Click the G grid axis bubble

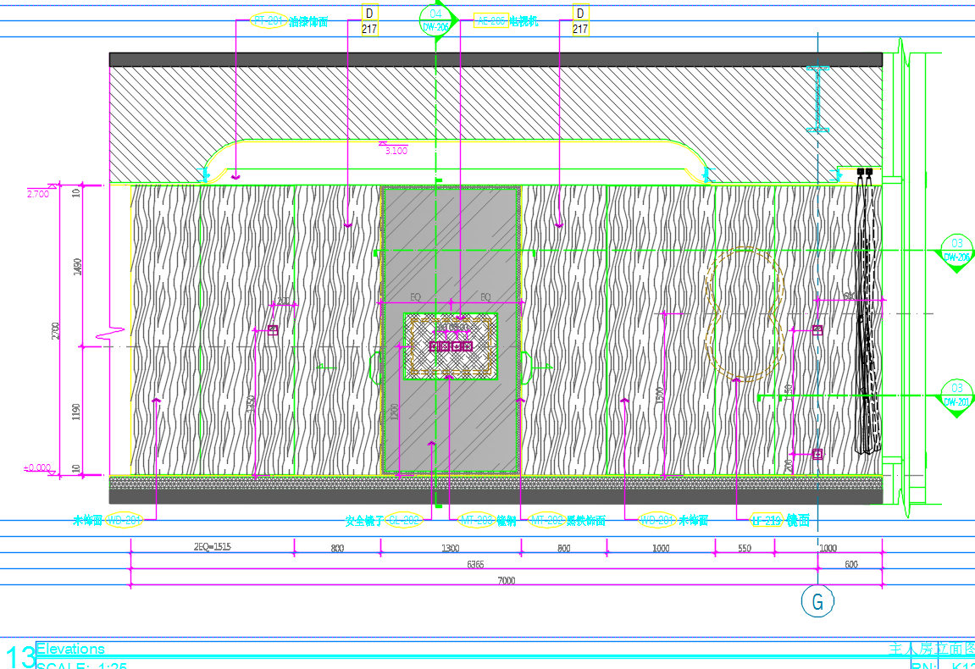pyautogui.click(x=817, y=601)
